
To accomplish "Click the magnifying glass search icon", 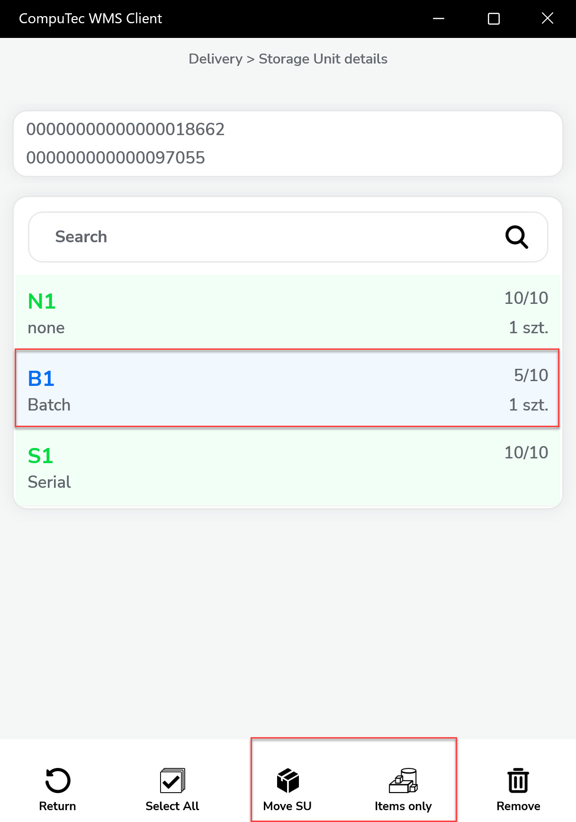I will [516, 237].
